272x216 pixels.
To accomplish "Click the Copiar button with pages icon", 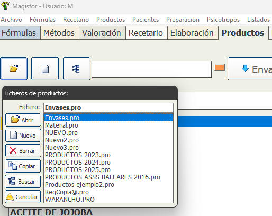I will click(23, 166).
